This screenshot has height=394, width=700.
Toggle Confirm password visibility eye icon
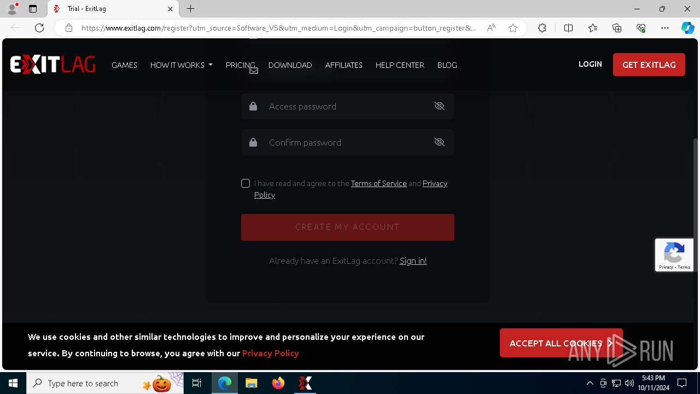439,142
